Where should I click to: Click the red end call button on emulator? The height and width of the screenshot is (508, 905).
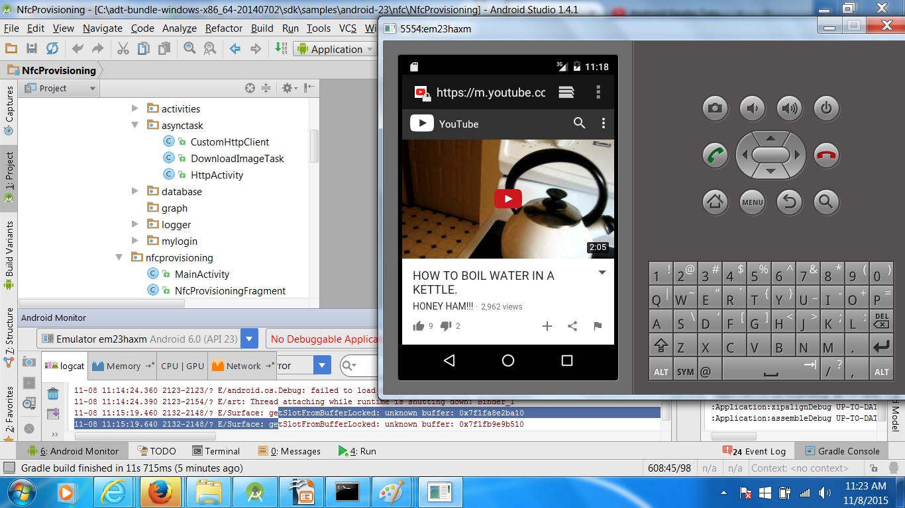point(827,155)
